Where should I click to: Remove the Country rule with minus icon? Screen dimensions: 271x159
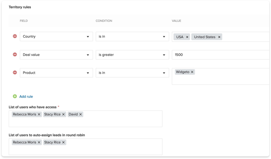(15, 36)
